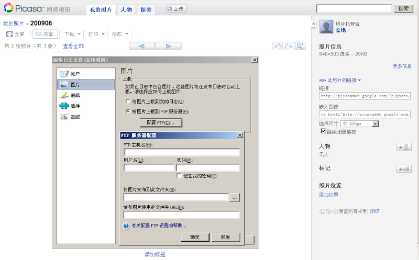419x260 pixels.
Task: Click the 文件夹 URL input field
Action: (181, 215)
